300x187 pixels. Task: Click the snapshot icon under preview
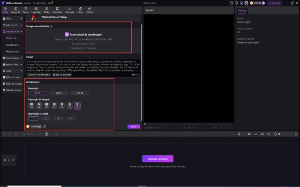coord(222,128)
